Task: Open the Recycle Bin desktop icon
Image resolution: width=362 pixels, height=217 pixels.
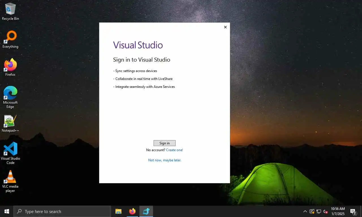Action: 10,12
